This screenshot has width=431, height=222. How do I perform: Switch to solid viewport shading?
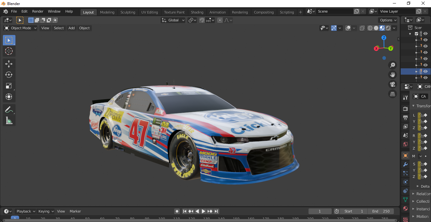[376, 28]
